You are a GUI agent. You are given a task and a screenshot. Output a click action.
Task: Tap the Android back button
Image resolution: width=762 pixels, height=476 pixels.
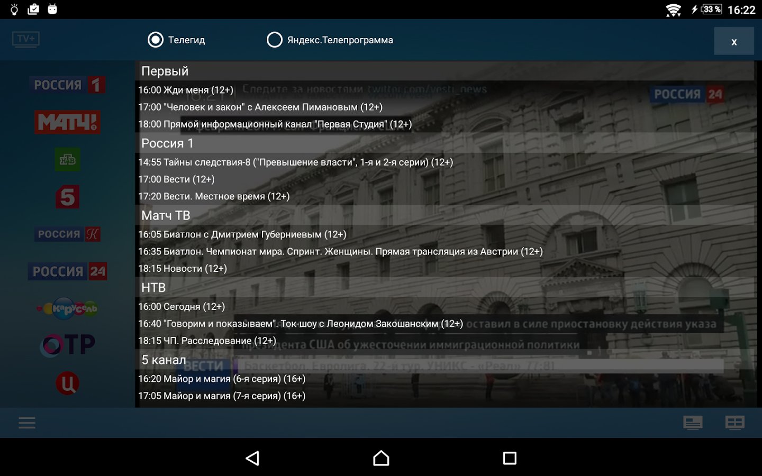click(x=253, y=458)
